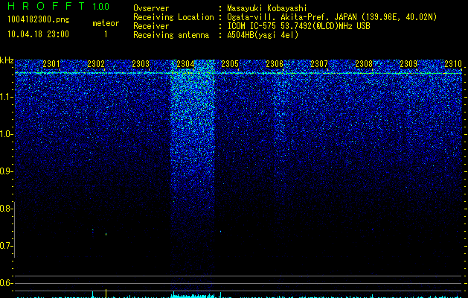Click the 0.8 kHz axis label
Screen dimensions: 468x298
(6, 209)
